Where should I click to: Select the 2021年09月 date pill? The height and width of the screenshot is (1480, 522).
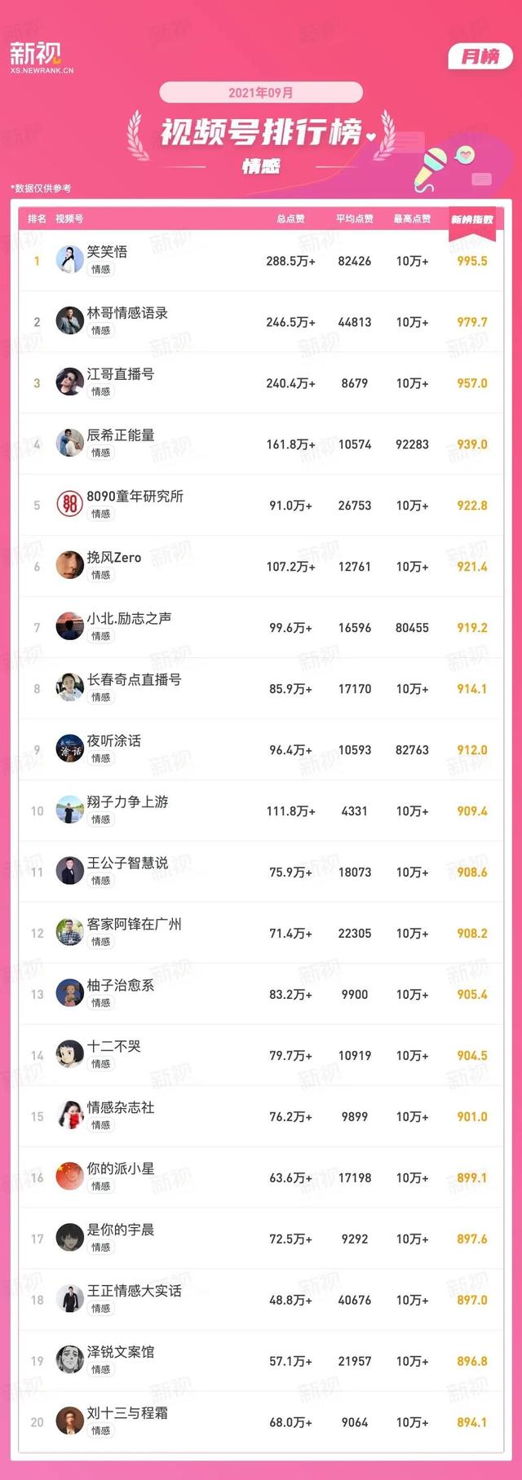(261, 92)
